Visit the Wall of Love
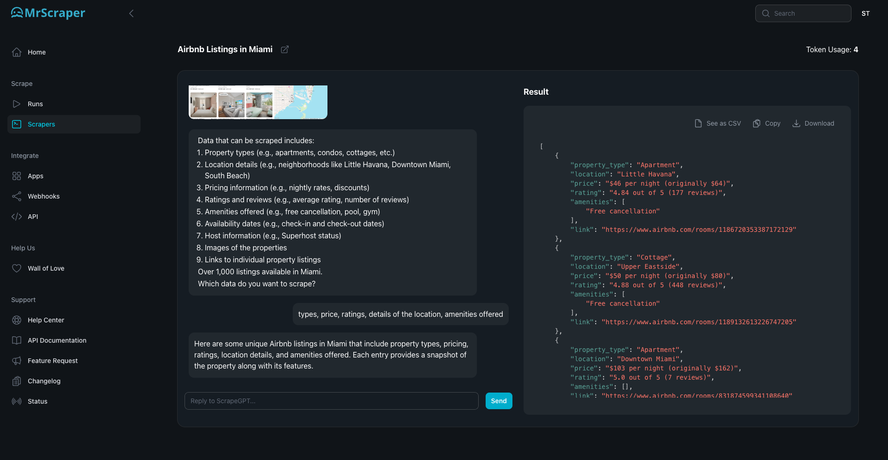888x460 pixels. click(74, 268)
